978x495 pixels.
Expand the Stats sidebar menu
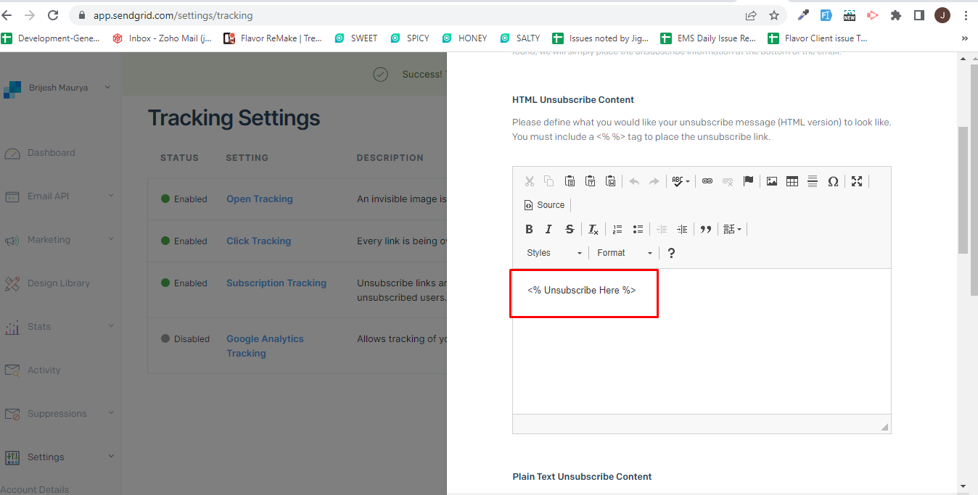click(x=59, y=327)
